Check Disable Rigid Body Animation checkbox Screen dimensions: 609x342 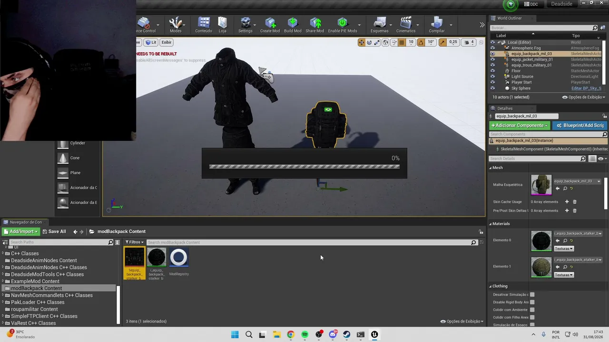pyautogui.click(x=532, y=302)
